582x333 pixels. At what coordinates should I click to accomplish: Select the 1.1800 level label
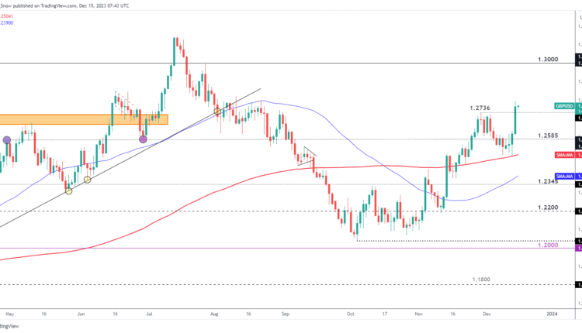[x=481, y=280]
